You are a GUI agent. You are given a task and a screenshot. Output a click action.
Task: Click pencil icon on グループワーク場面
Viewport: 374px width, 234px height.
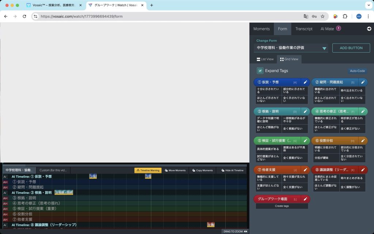point(305,199)
